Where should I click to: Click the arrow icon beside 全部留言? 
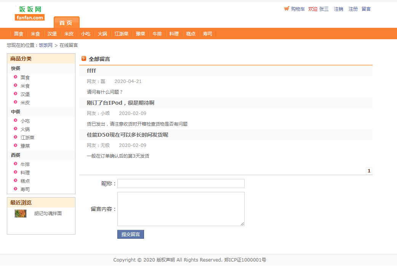click(x=84, y=59)
